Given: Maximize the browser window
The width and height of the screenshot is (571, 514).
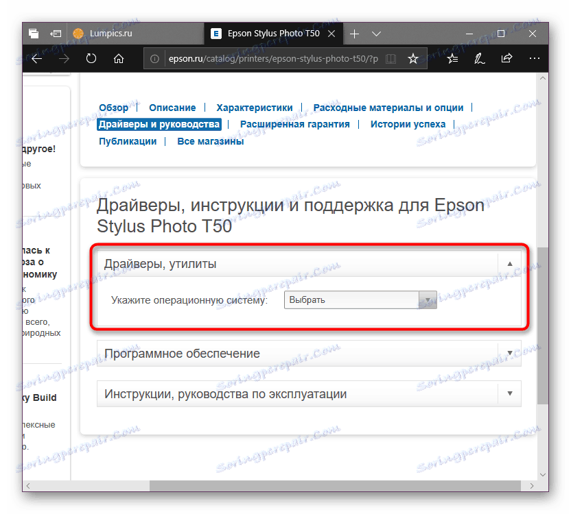Looking at the screenshot, I should [x=501, y=34].
